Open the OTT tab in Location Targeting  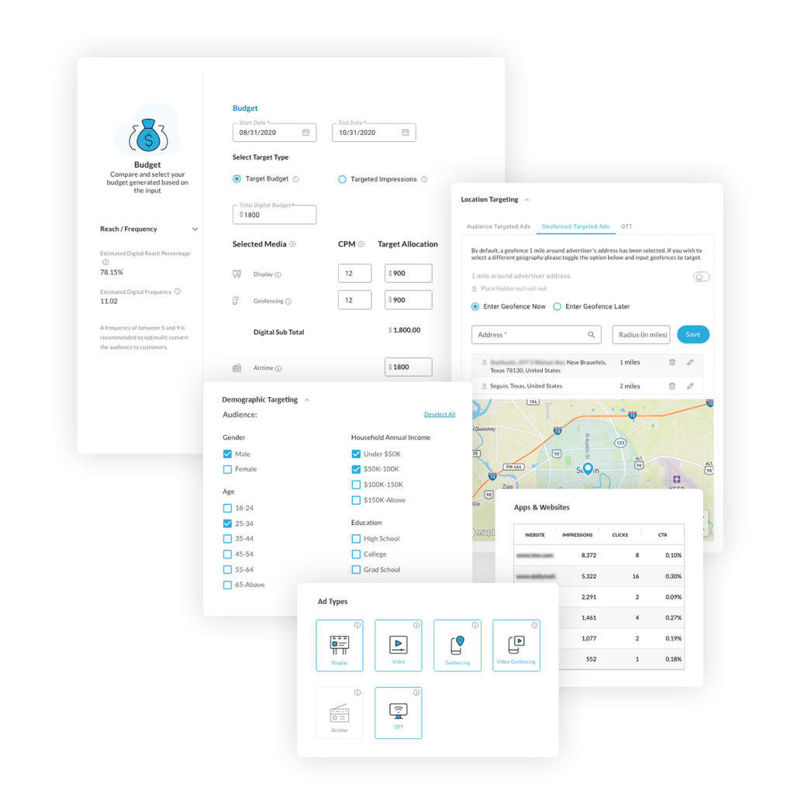tap(627, 226)
